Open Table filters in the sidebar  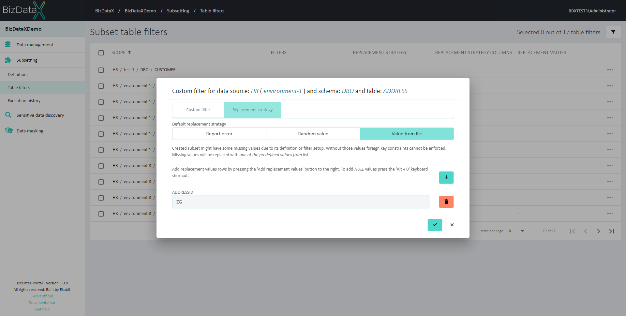point(42,87)
